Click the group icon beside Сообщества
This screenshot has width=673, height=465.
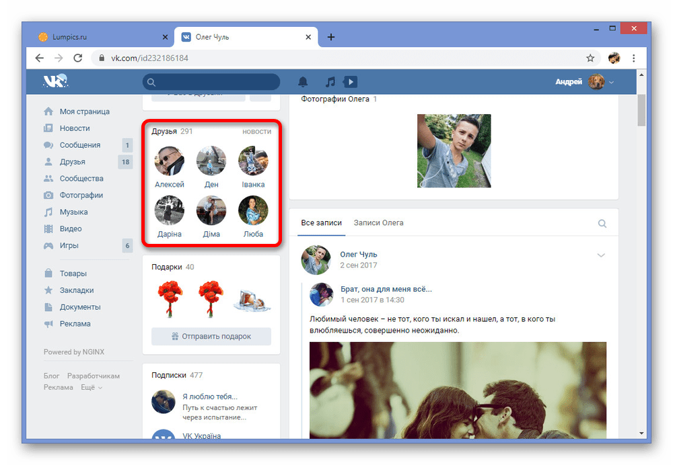point(48,178)
